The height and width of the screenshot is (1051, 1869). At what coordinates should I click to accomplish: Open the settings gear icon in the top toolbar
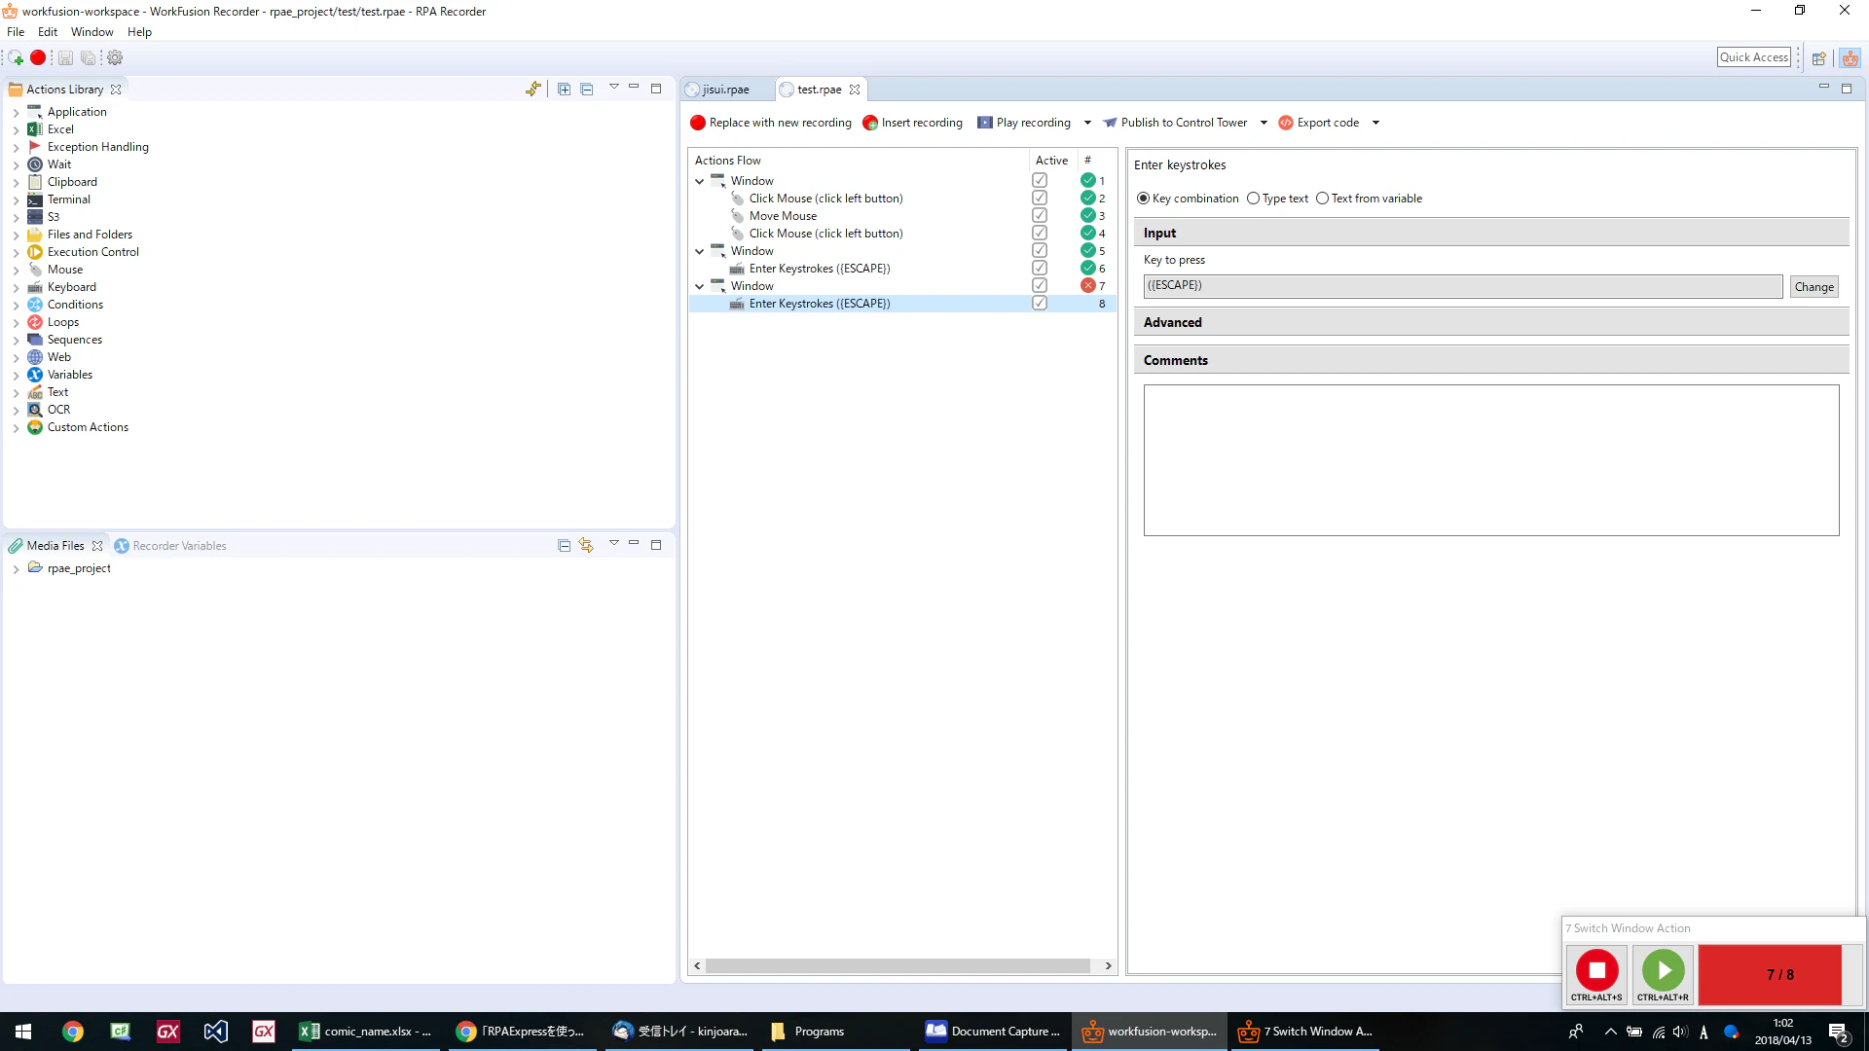(115, 57)
